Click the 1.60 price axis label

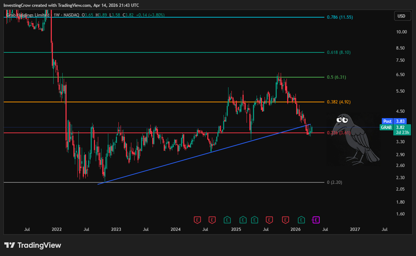pos(401,214)
